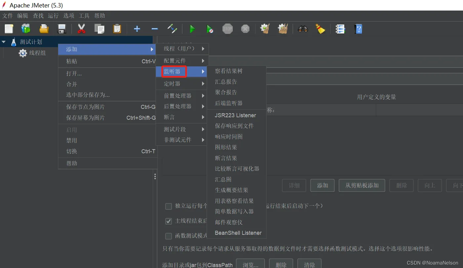Image resolution: width=463 pixels, height=268 pixels.
Task: Open the Templates toolbar icon
Action: click(x=26, y=29)
